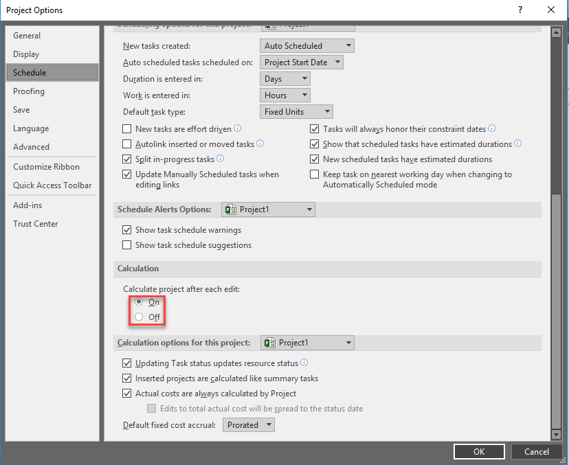Image resolution: width=569 pixels, height=465 pixels.
Task: Click info icon beside "Updating Task status updates resource status"
Action: pos(304,363)
